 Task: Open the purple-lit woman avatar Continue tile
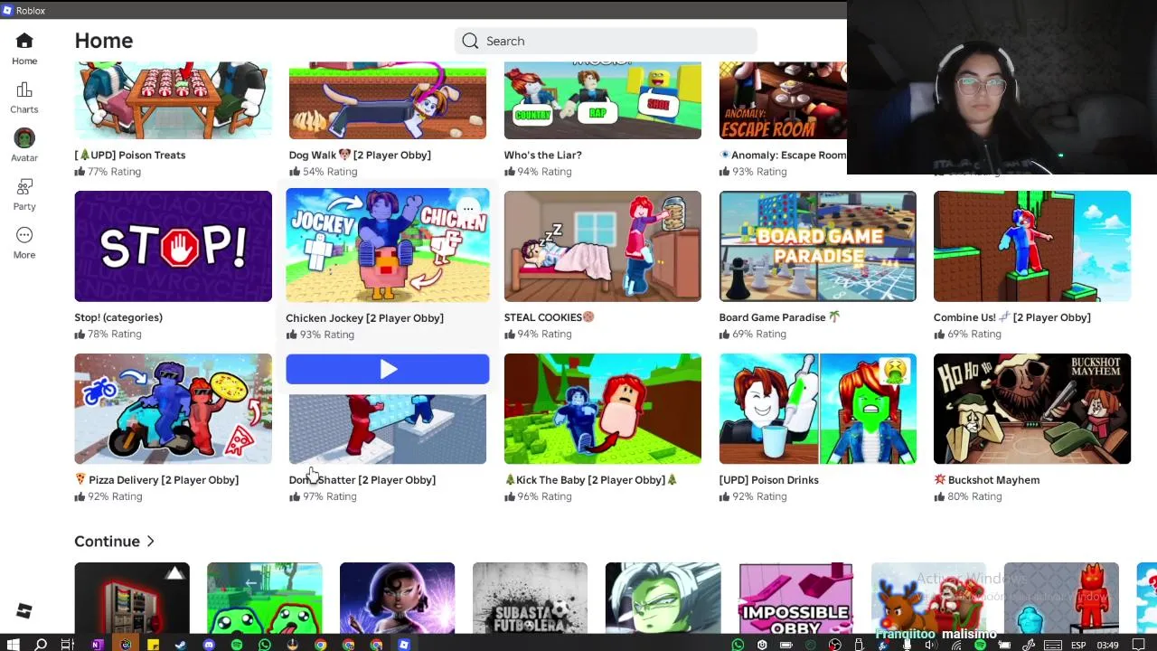[x=397, y=598]
